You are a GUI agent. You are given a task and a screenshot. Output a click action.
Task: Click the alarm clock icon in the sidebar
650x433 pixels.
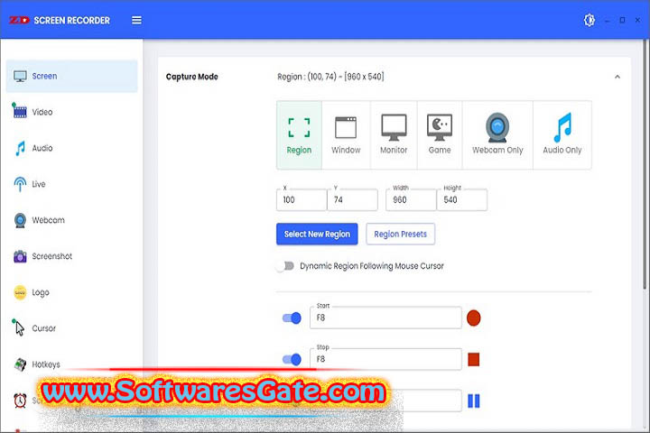pos(20,401)
